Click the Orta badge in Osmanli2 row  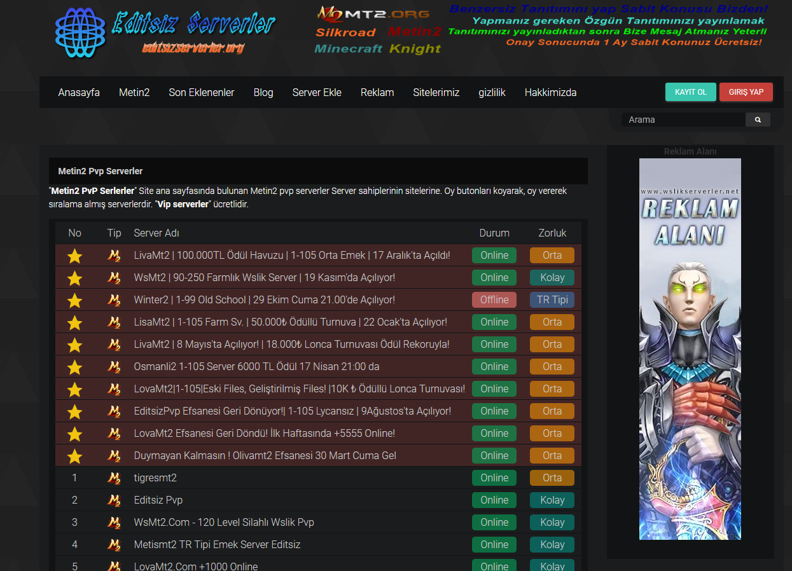[x=552, y=367]
